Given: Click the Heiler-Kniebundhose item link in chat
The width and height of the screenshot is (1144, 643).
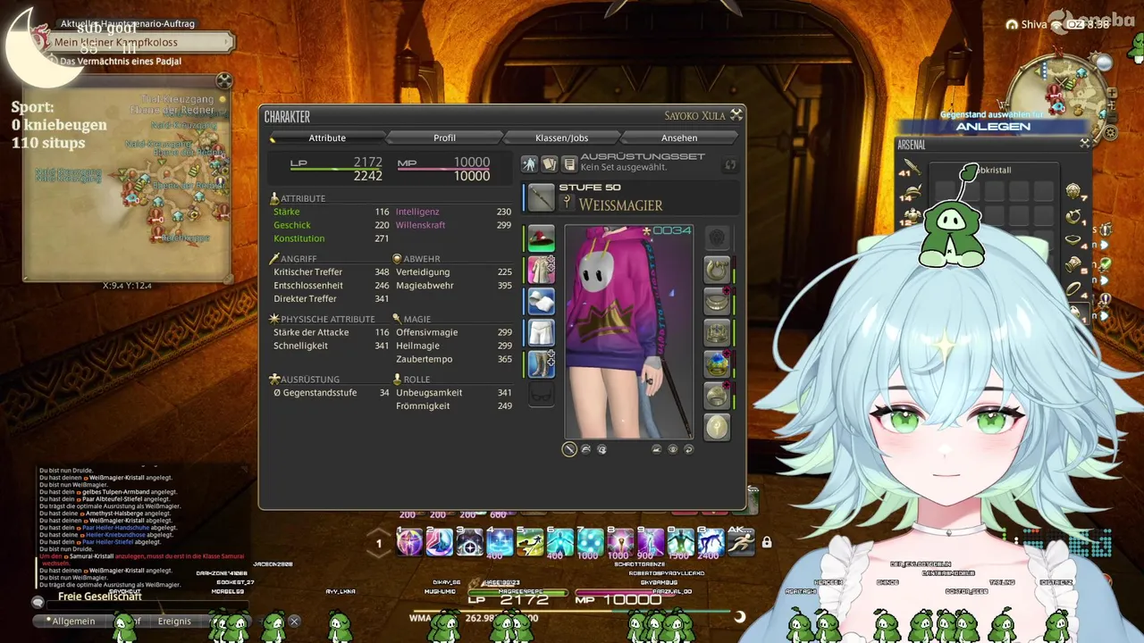Looking at the screenshot, I should coord(114,534).
